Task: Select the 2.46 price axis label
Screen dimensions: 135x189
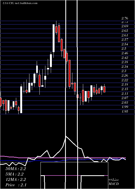Action: pyautogui.click(x=125, y=53)
